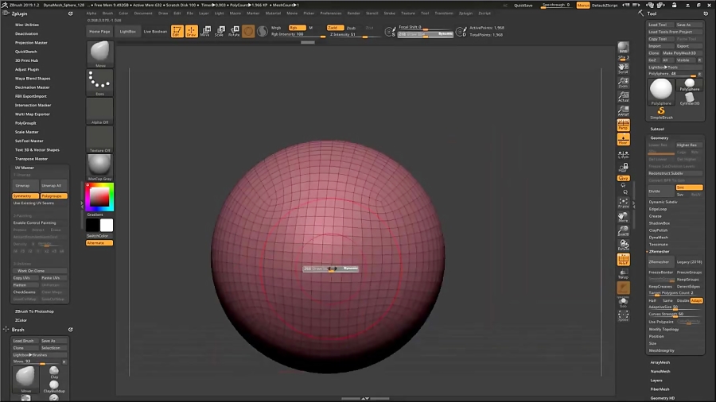Screen dimensions: 716x402
Task: Toggle the Floor grid button
Action: (623, 139)
